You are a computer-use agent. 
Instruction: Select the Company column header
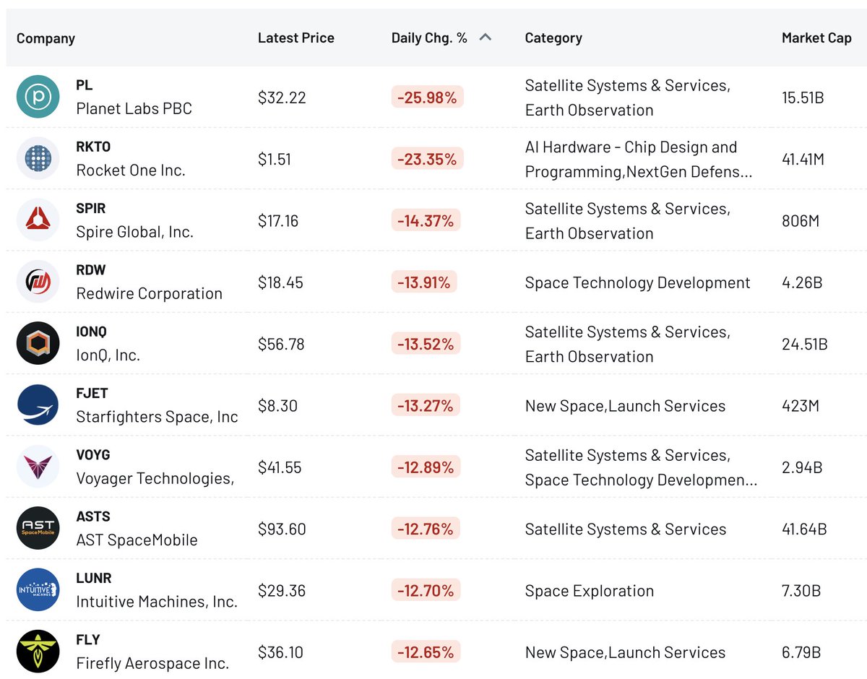(46, 38)
